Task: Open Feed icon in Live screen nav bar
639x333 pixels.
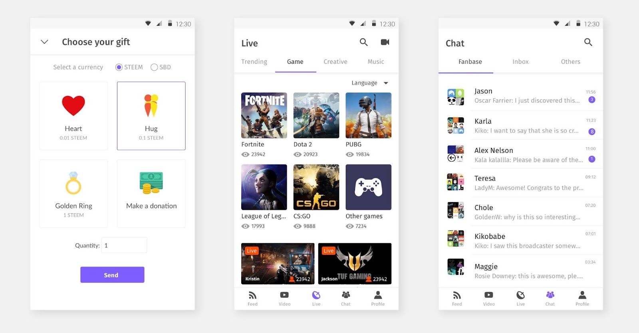Action: pos(252,295)
